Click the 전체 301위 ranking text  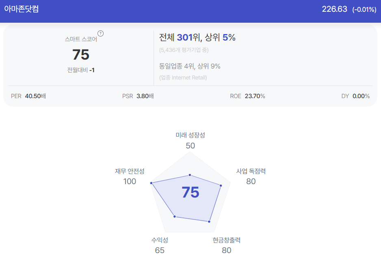[180, 37]
